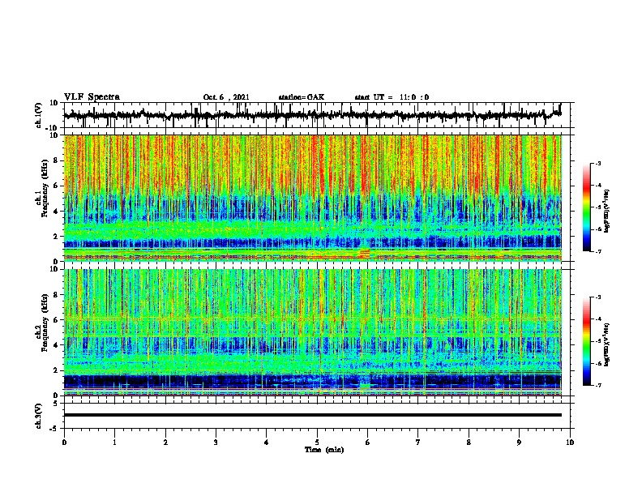
Task: Click the "5" tick on the time axis
Action: click(x=317, y=443)
